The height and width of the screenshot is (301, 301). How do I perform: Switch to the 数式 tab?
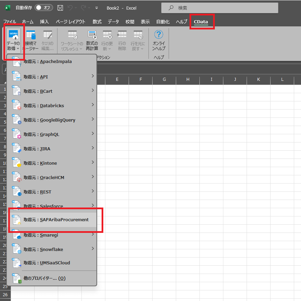97,22
